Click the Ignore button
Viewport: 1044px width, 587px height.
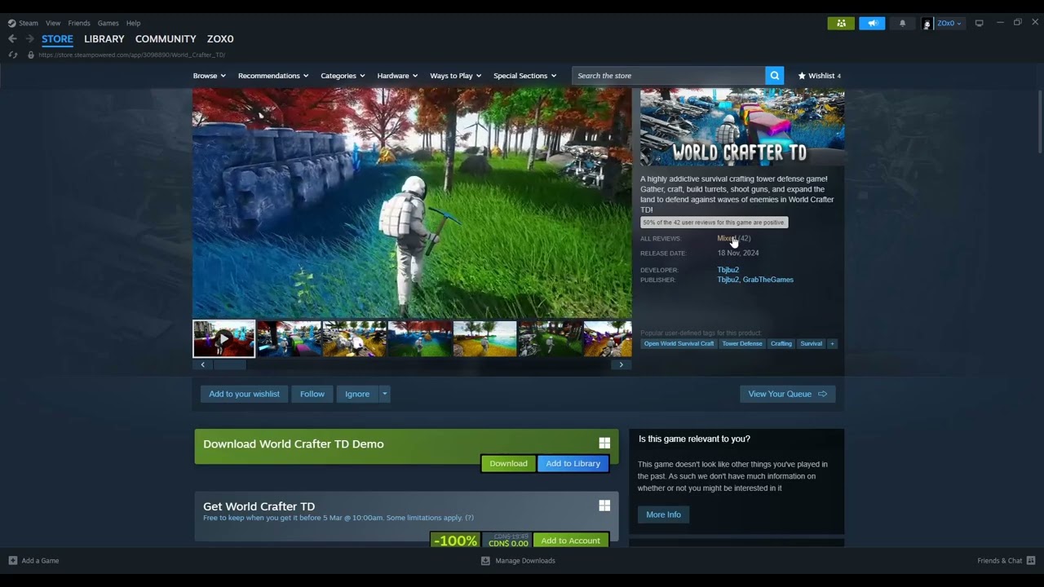pos(357,394)
